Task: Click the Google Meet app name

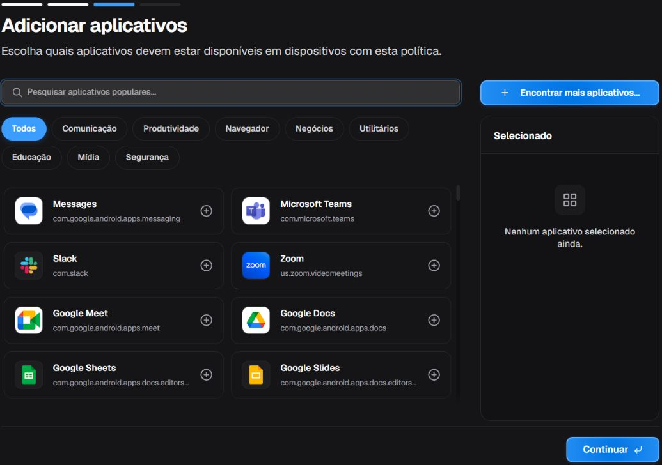Action: click(x=80, y=313)
